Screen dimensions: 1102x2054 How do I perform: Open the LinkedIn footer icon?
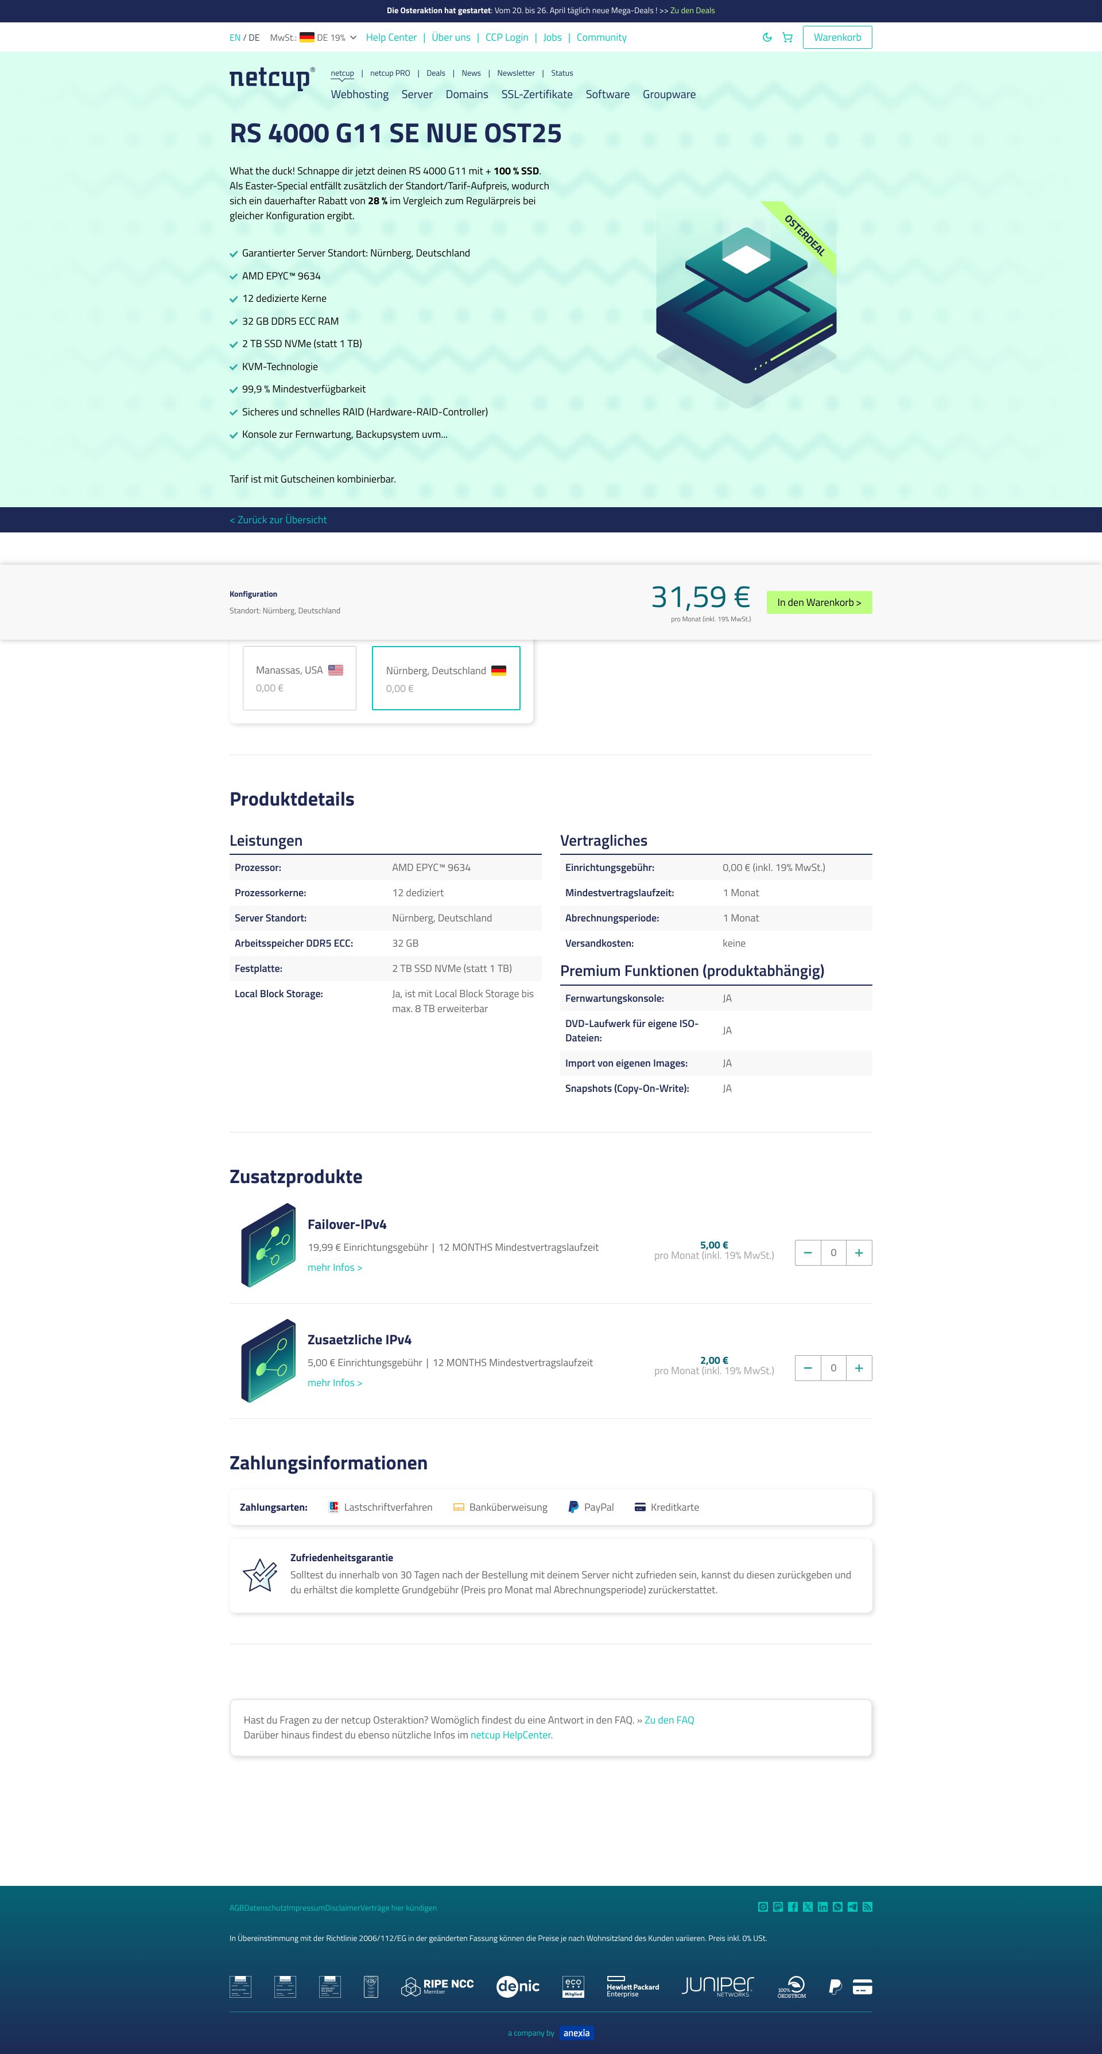[822, 1907]
